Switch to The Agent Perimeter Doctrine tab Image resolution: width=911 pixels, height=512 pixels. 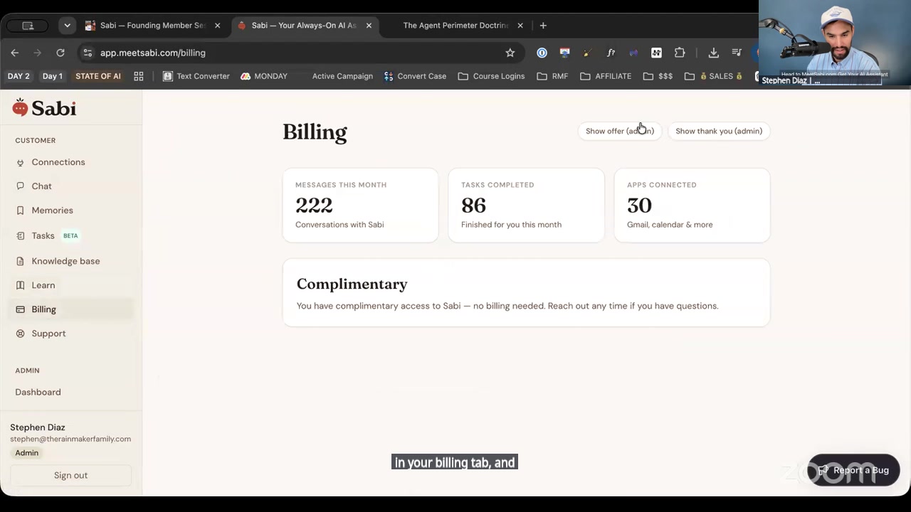[x=455, y=26]
